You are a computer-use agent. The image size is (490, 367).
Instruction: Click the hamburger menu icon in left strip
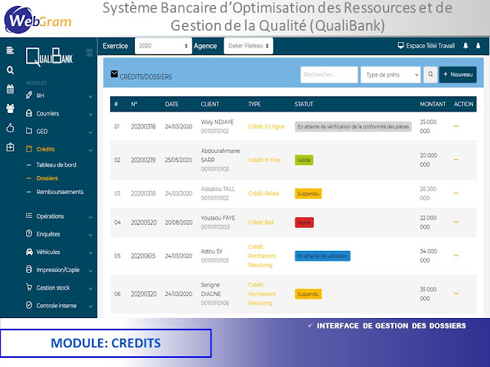click(x=10, y=50)
